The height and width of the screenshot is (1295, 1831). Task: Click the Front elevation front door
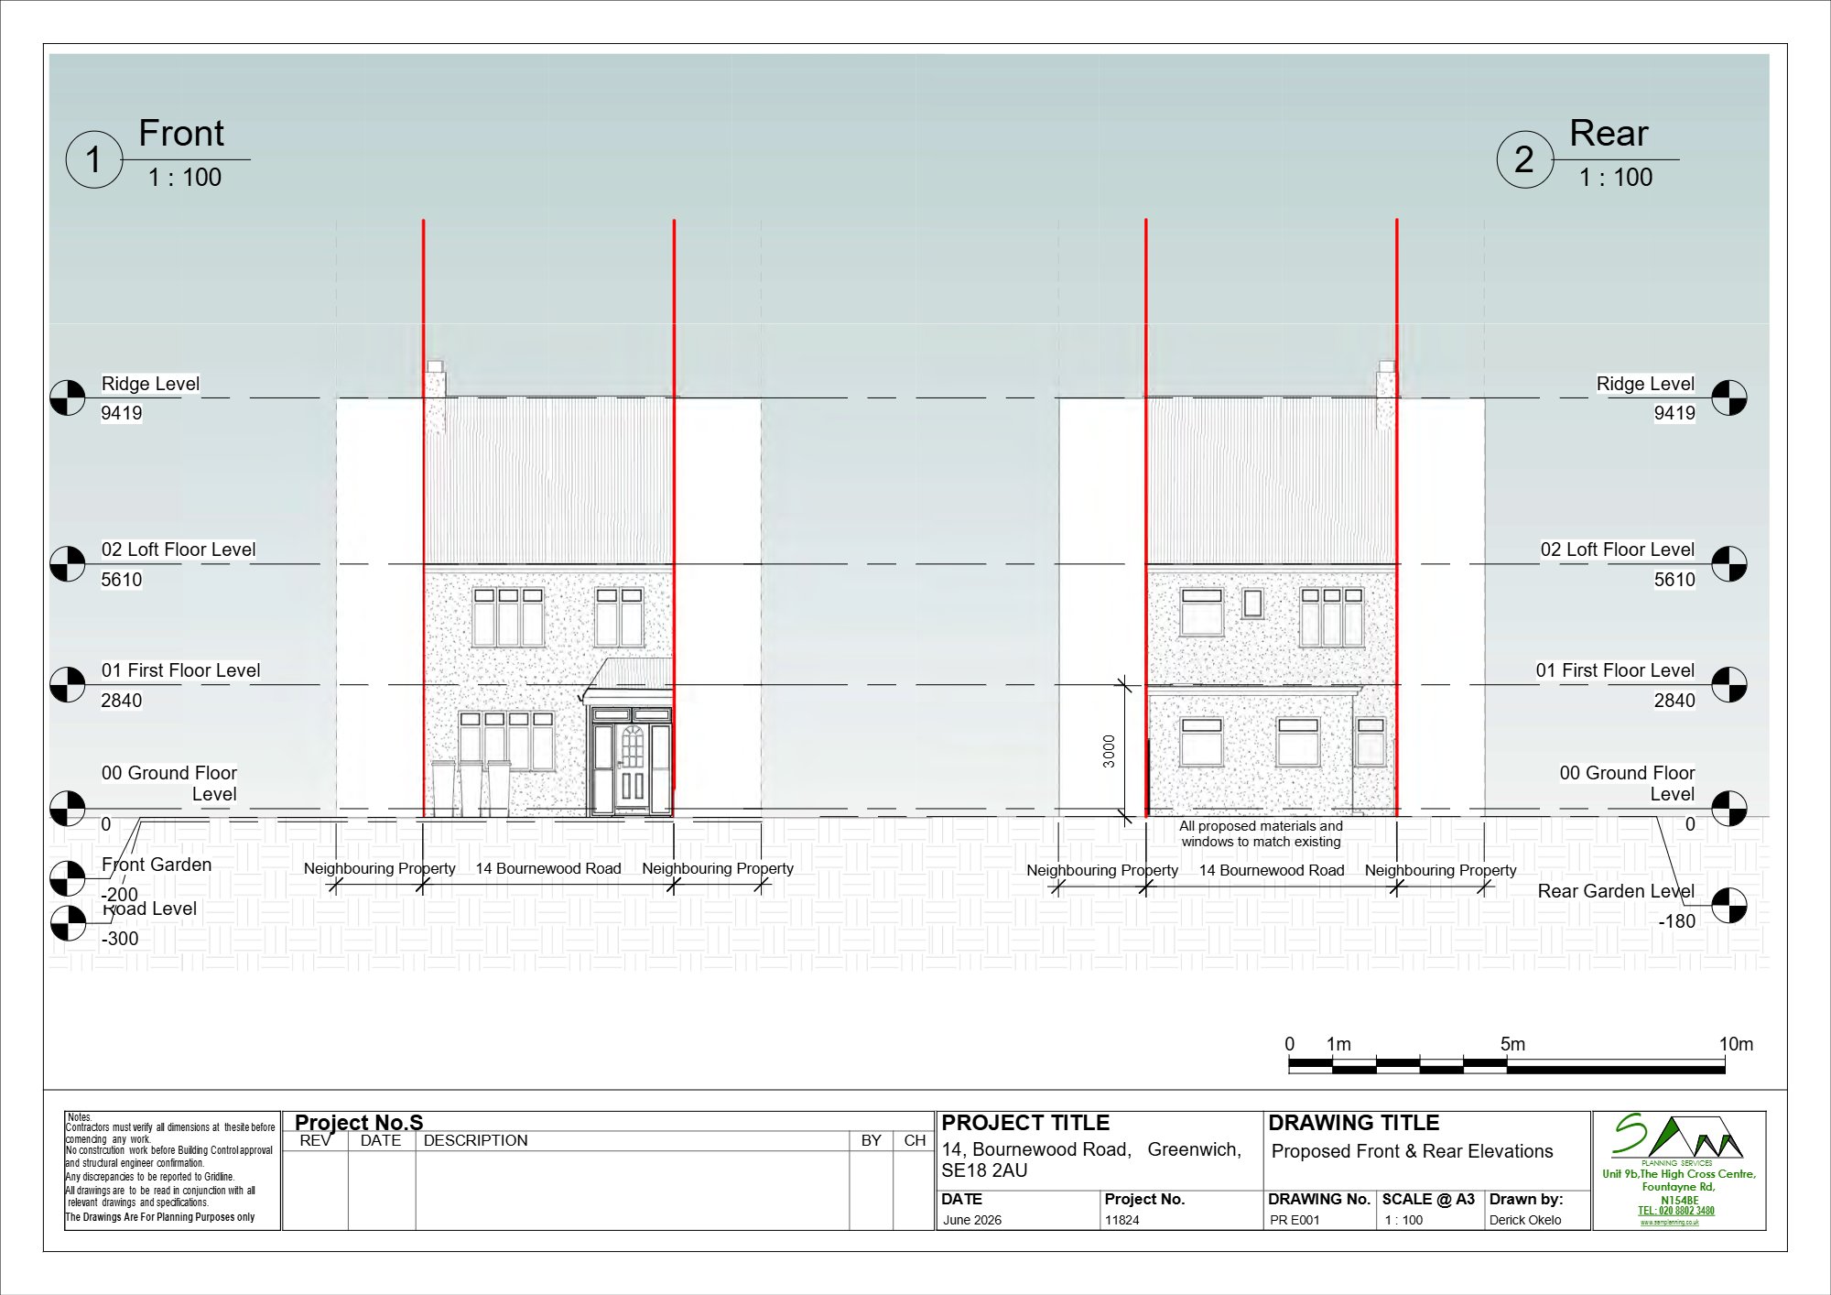click(x=632, y=767)
